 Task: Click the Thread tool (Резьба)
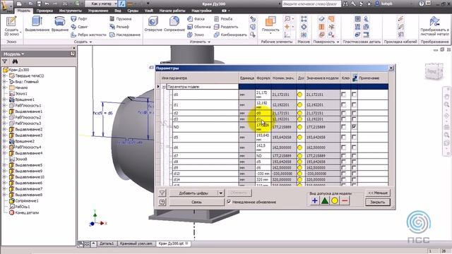click(223, 19)
